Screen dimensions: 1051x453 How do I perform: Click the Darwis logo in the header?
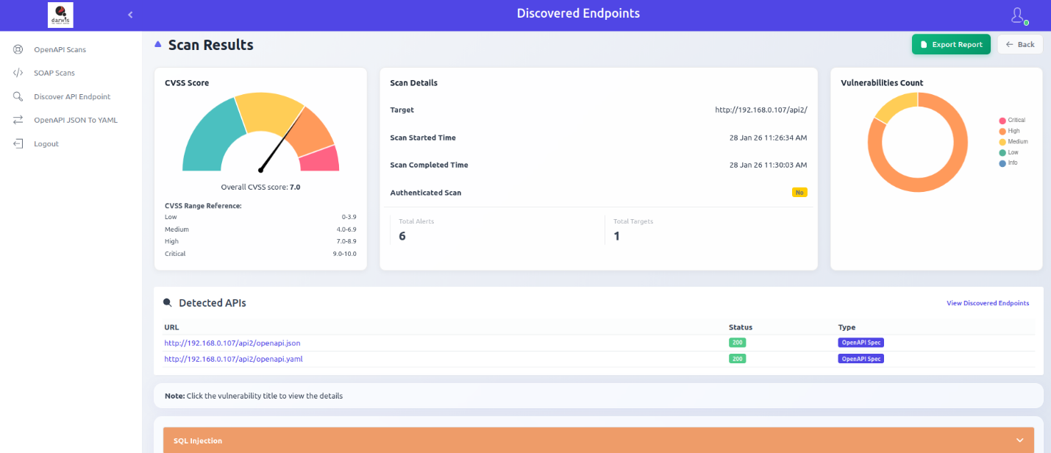tap(60, 14)
